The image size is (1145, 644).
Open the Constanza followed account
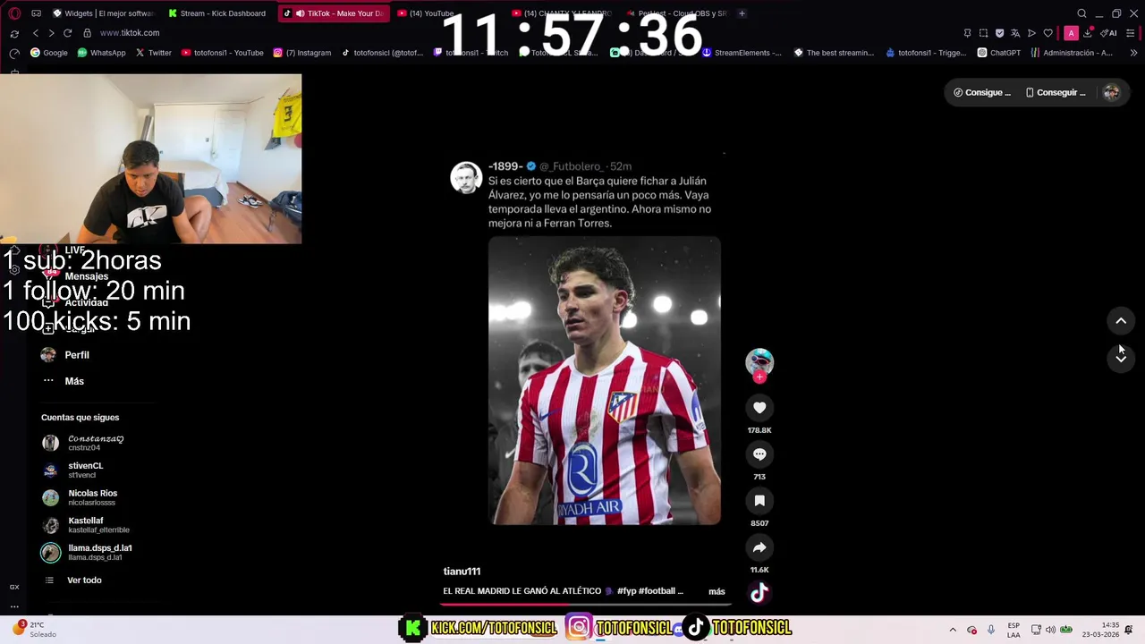[82, 443]
